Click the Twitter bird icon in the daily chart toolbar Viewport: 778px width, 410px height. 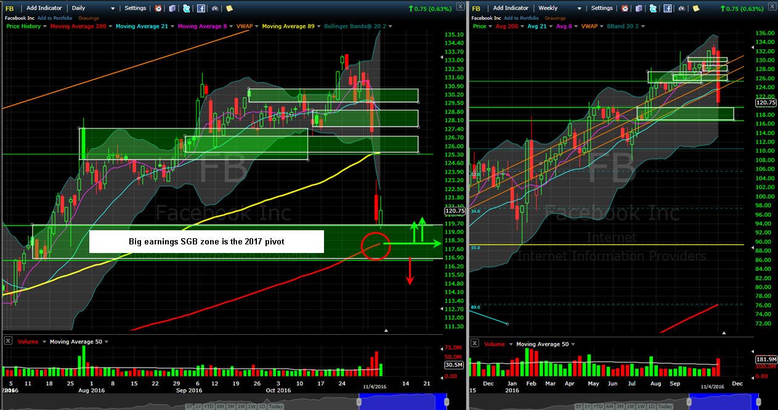[x=186, y=9]
